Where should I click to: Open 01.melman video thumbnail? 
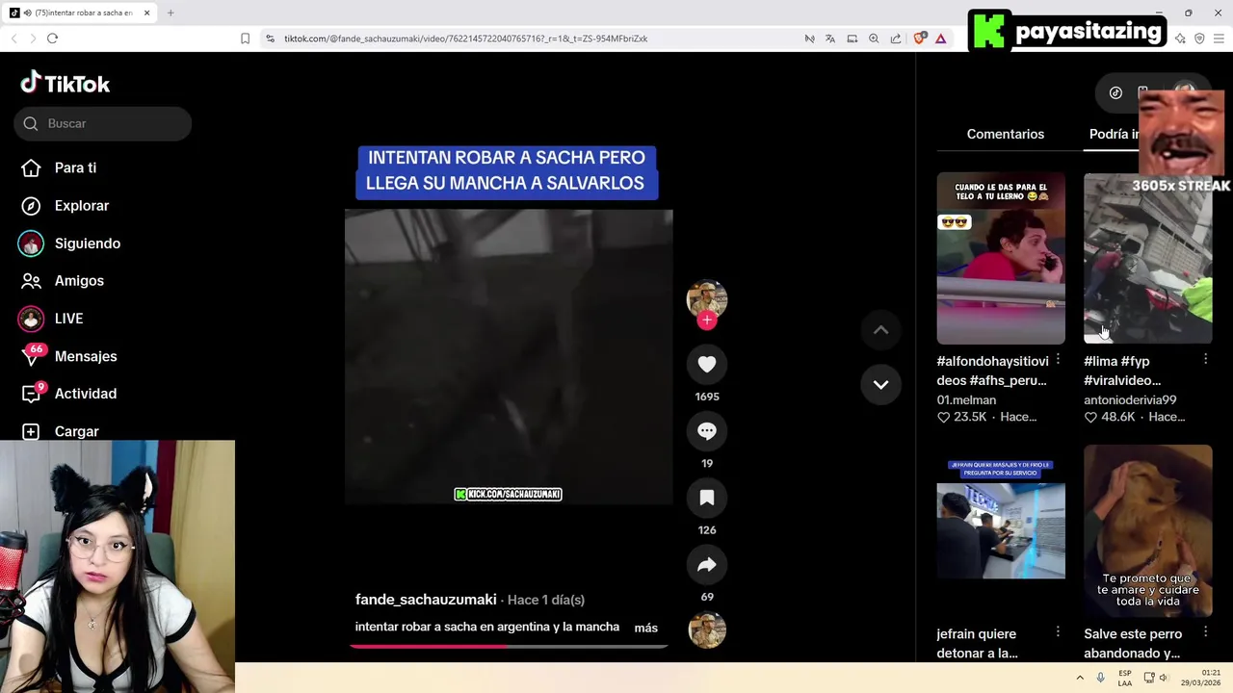(1001, 258)
